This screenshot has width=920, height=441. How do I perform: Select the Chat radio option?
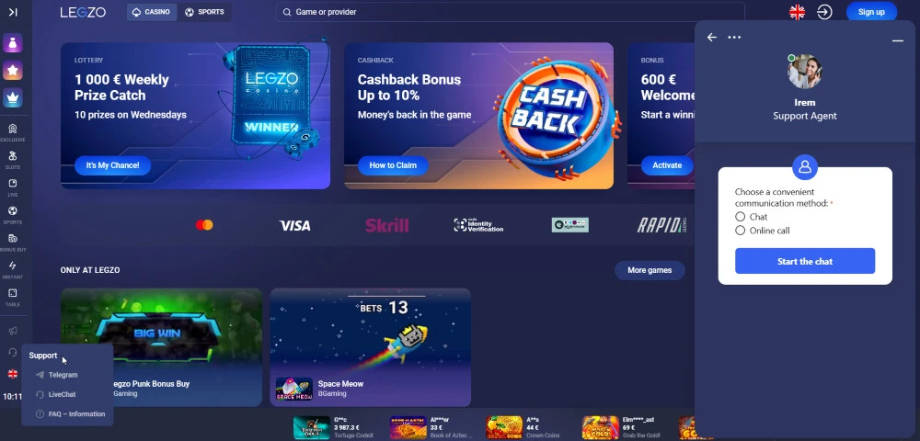(x=740, y=217)
